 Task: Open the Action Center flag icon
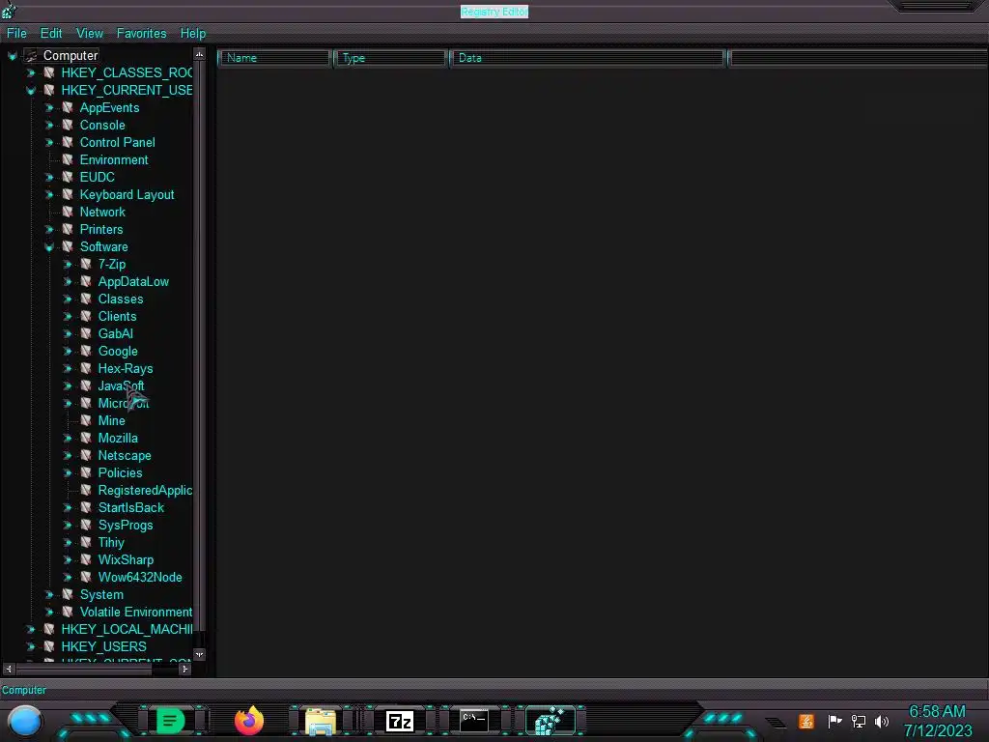pos(834,721)
